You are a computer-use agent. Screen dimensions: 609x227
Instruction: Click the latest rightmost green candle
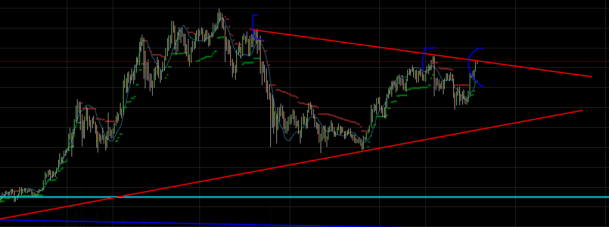tap(476, 66)
